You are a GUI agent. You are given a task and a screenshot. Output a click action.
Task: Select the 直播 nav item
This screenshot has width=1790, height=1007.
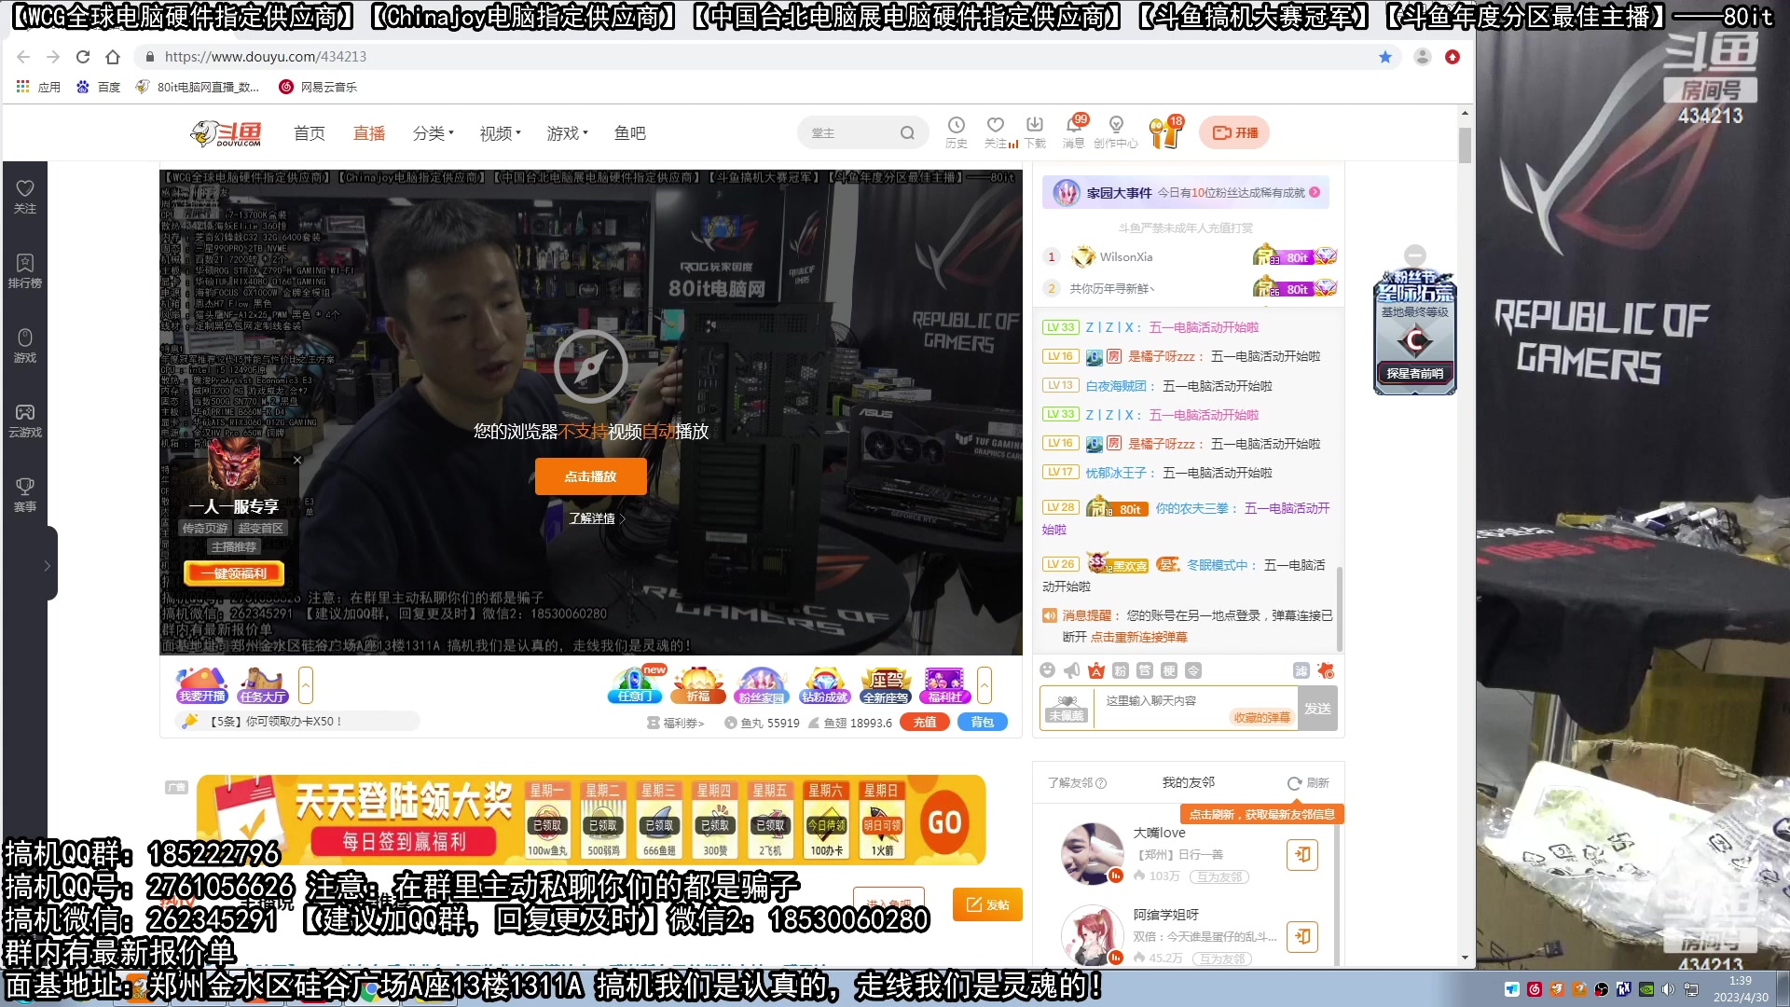(x=369, y=133)
